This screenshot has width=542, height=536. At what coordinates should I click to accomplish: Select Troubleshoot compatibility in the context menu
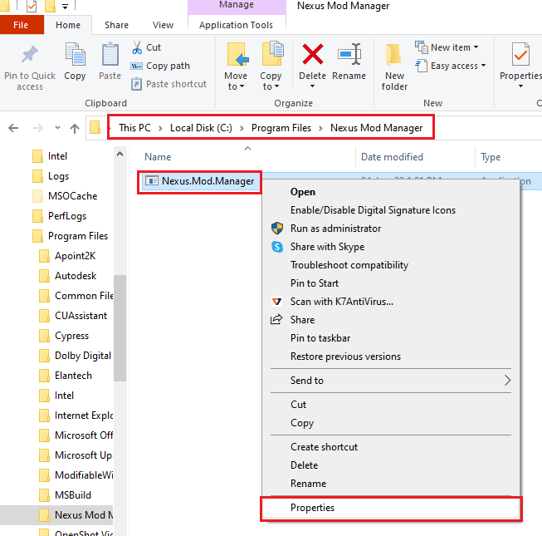click(x=391, y=265)
